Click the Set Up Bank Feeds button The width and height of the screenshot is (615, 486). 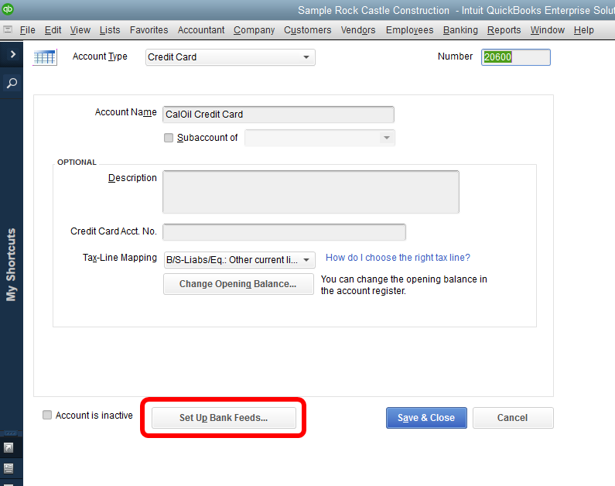click(224, 418)
